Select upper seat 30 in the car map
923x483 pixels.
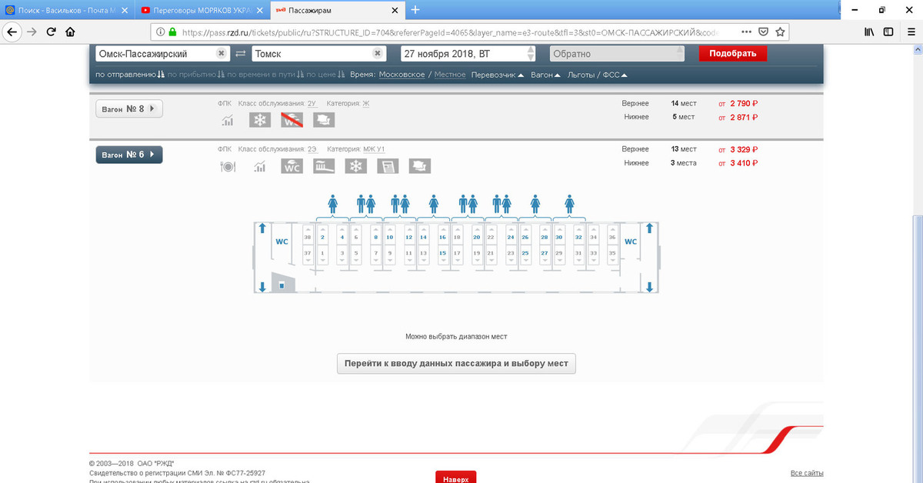[x=559, y=235]
